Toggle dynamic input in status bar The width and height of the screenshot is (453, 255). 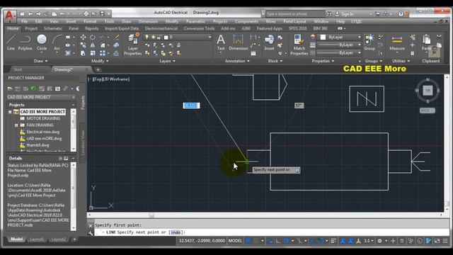click(270, 241)
